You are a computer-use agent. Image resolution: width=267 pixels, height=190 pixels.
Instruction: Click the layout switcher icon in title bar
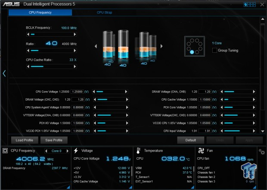(x=250, y=4)
